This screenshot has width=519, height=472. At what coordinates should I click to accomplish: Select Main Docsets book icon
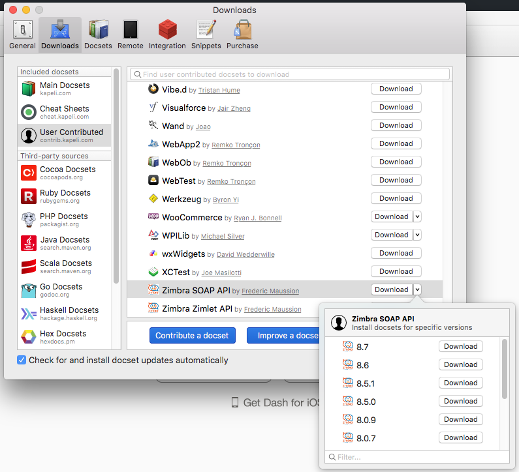(29, 89)
